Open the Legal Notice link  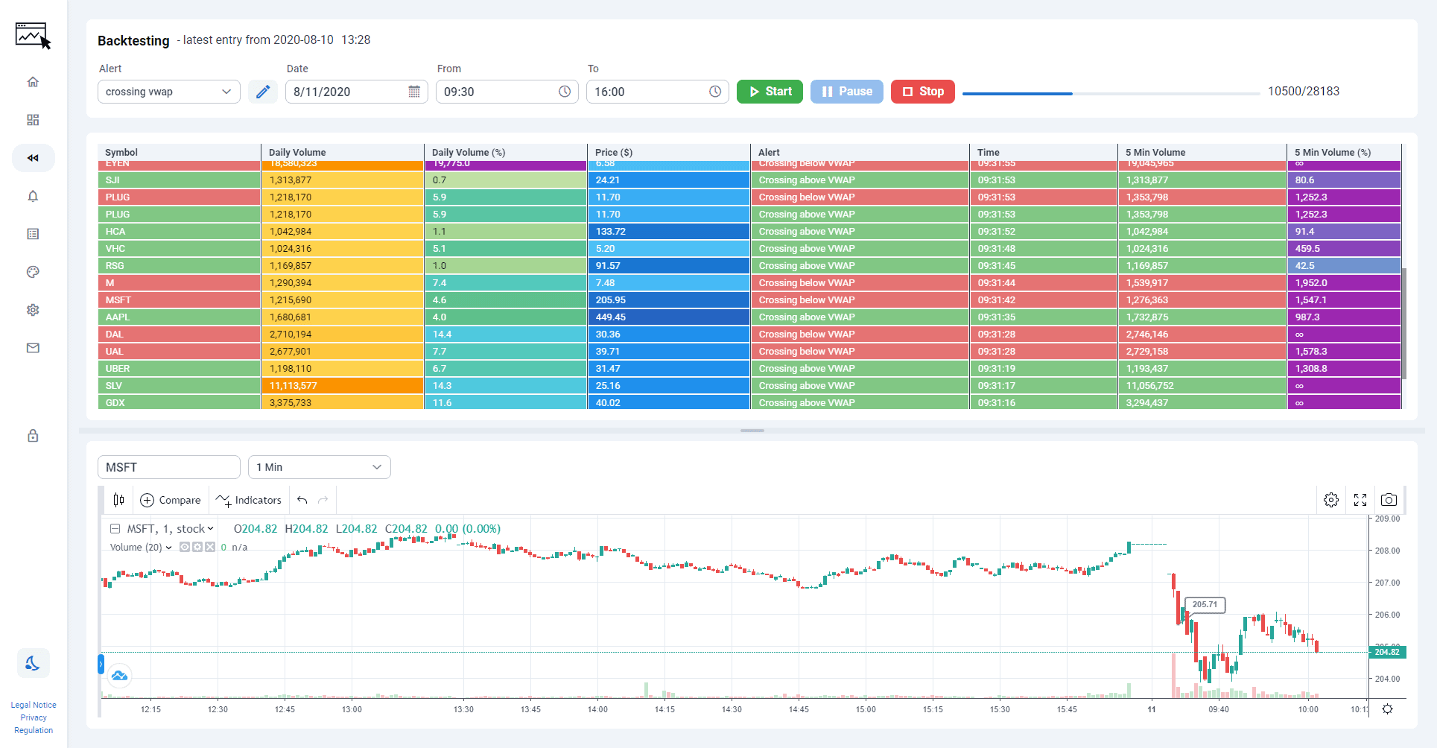coord(33,704)
